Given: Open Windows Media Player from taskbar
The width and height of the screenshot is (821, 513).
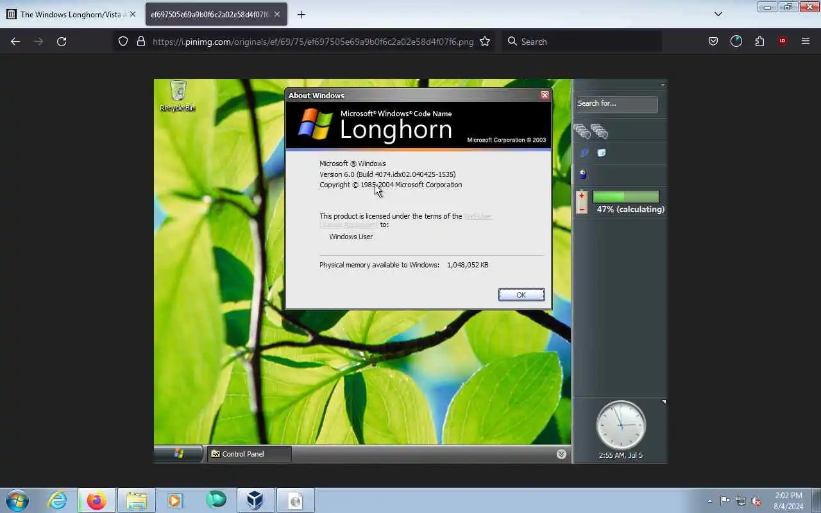Looking at the screenshot, I should click(x=175, y=500).
